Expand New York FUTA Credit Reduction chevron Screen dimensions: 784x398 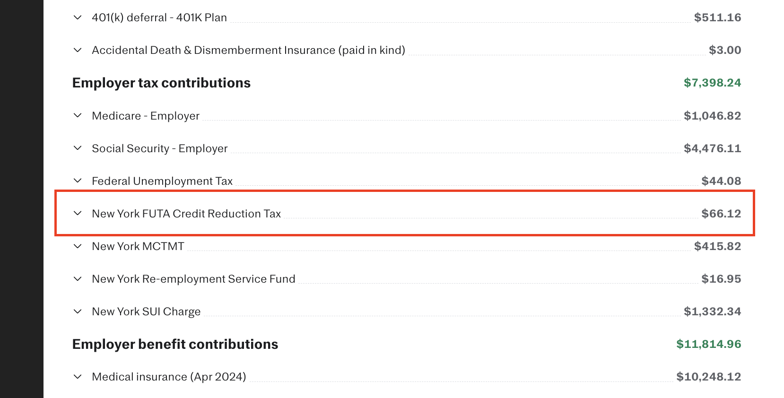[78, 214]
